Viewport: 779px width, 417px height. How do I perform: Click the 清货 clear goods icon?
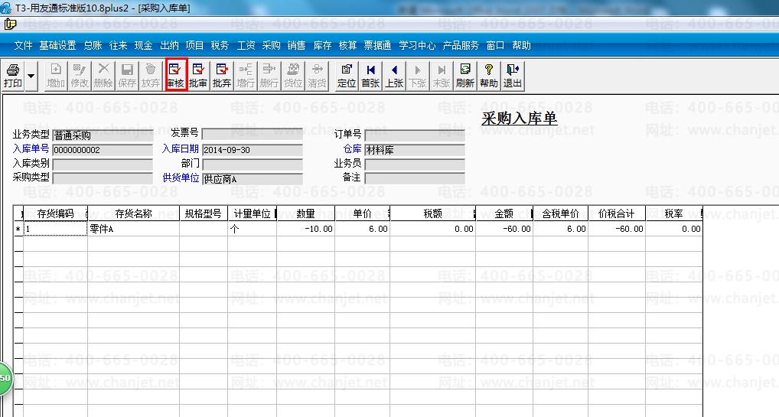click(x=317, y=76)
